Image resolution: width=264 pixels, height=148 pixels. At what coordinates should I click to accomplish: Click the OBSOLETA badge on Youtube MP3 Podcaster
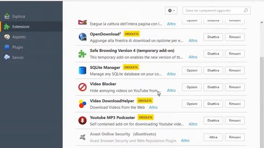pos(146,117)
